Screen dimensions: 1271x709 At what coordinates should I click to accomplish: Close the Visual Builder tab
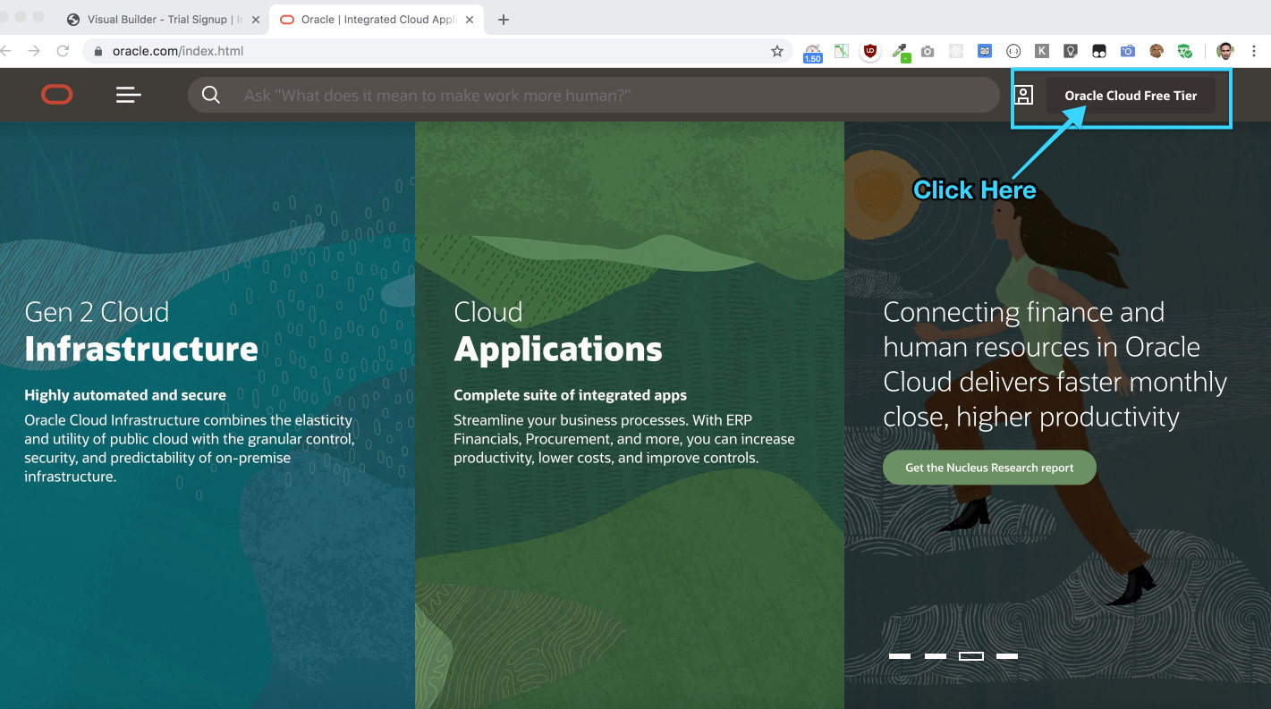(255, 20)
